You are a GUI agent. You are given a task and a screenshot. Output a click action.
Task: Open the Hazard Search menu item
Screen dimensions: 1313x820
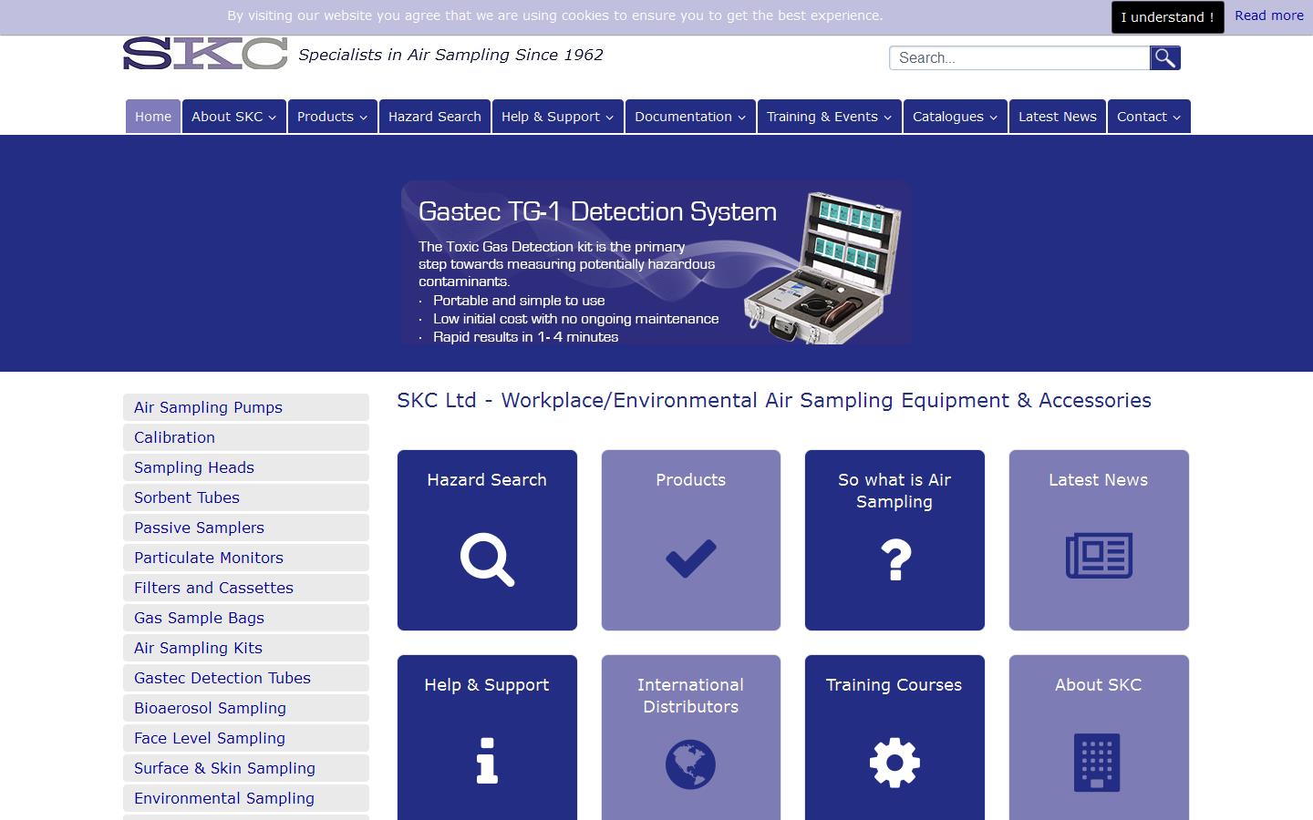pyautogui.click(x=434, y=117)
